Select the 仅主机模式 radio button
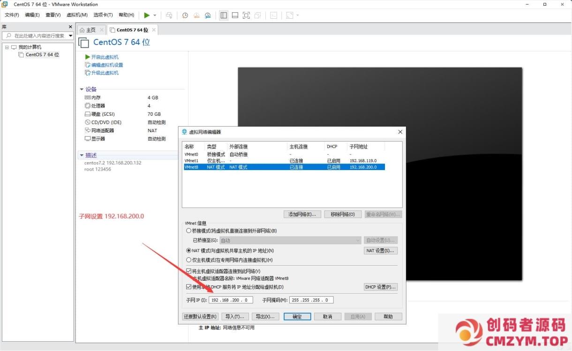Screen dimensions: 572x351 click(x=188, y=260)
